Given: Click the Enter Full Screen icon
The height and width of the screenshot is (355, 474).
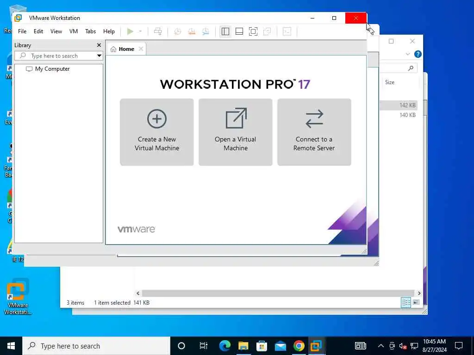Looking at the screenshot, I should [253, 31].
